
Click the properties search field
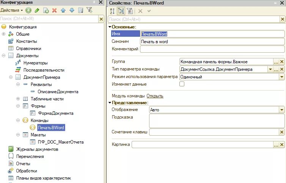tap(194, 19)
